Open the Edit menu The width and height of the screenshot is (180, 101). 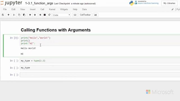13,9
